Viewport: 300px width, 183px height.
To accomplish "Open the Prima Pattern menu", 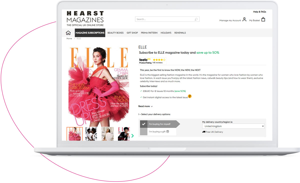I will click(149, 33).
